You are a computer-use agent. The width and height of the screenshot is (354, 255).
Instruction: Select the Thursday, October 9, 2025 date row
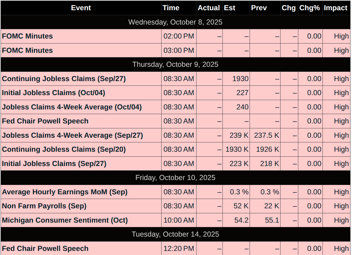click(x=175, y=64)
